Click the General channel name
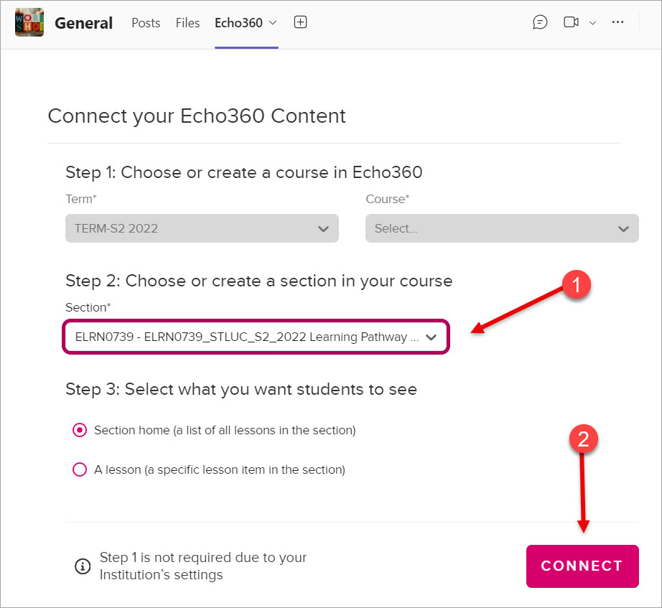Image resolution: width=662 pixels, height=608 pixels. [83, 22]
